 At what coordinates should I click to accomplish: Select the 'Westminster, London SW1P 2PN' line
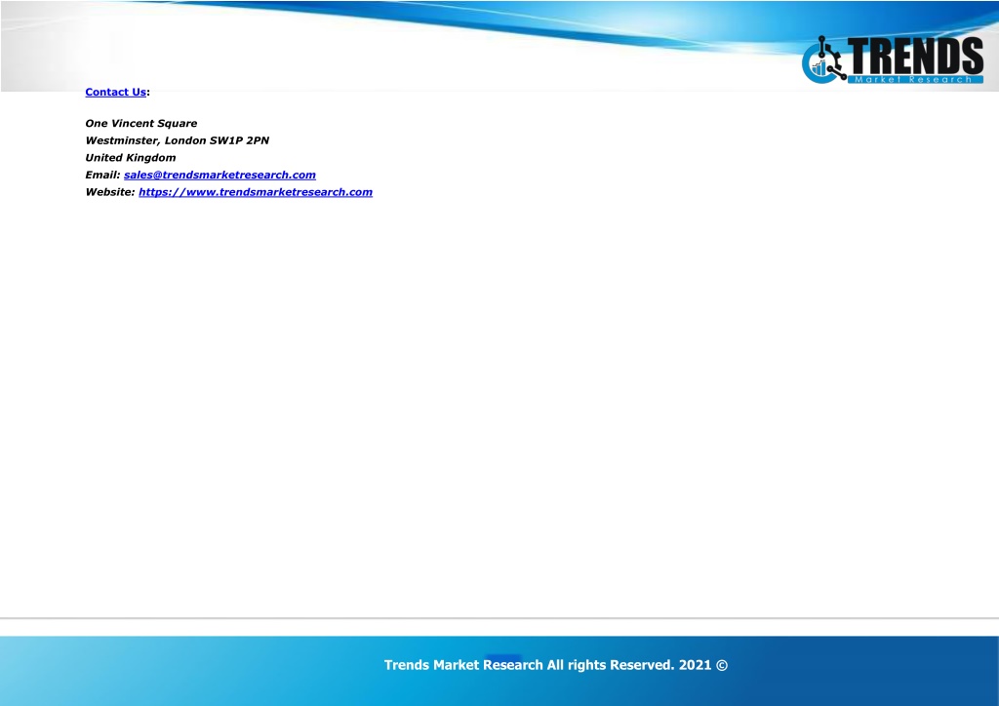point(178,140)
